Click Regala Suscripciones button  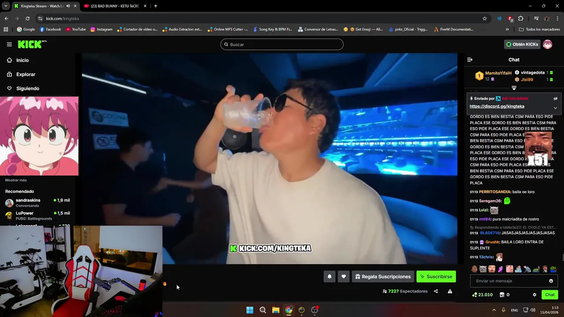point(383,276)
